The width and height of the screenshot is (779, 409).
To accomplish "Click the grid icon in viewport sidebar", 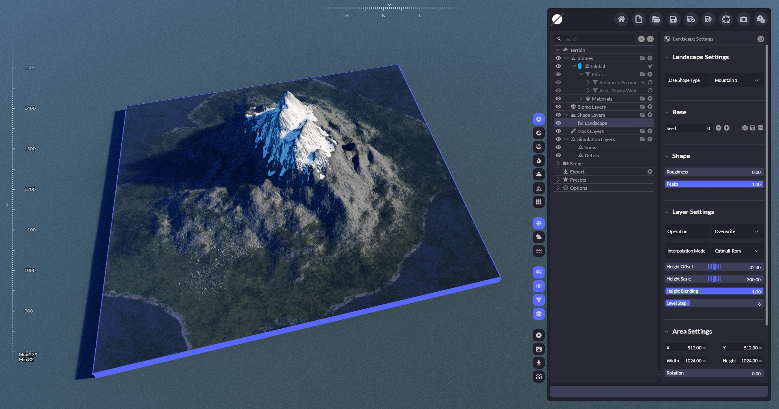I will (538, 202).
